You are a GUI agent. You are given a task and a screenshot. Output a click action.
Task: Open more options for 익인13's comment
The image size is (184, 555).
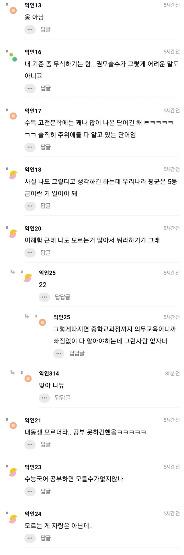coord(30,29)
